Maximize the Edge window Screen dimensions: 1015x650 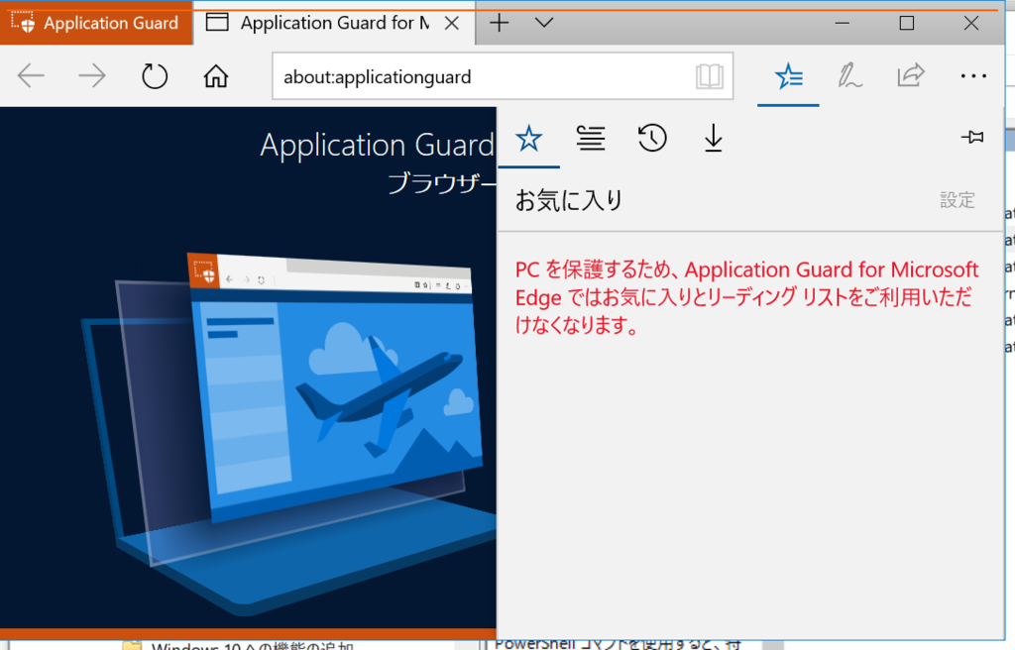pos(907,24)
